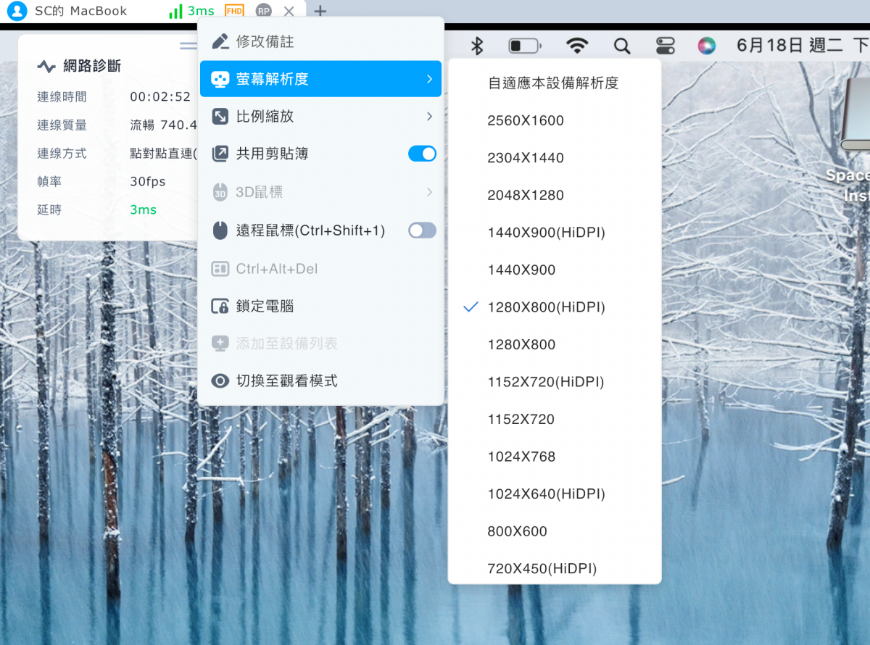
Task: Click the Bluetooth icon in the menu bar
Action: click(x=477, y=46)
